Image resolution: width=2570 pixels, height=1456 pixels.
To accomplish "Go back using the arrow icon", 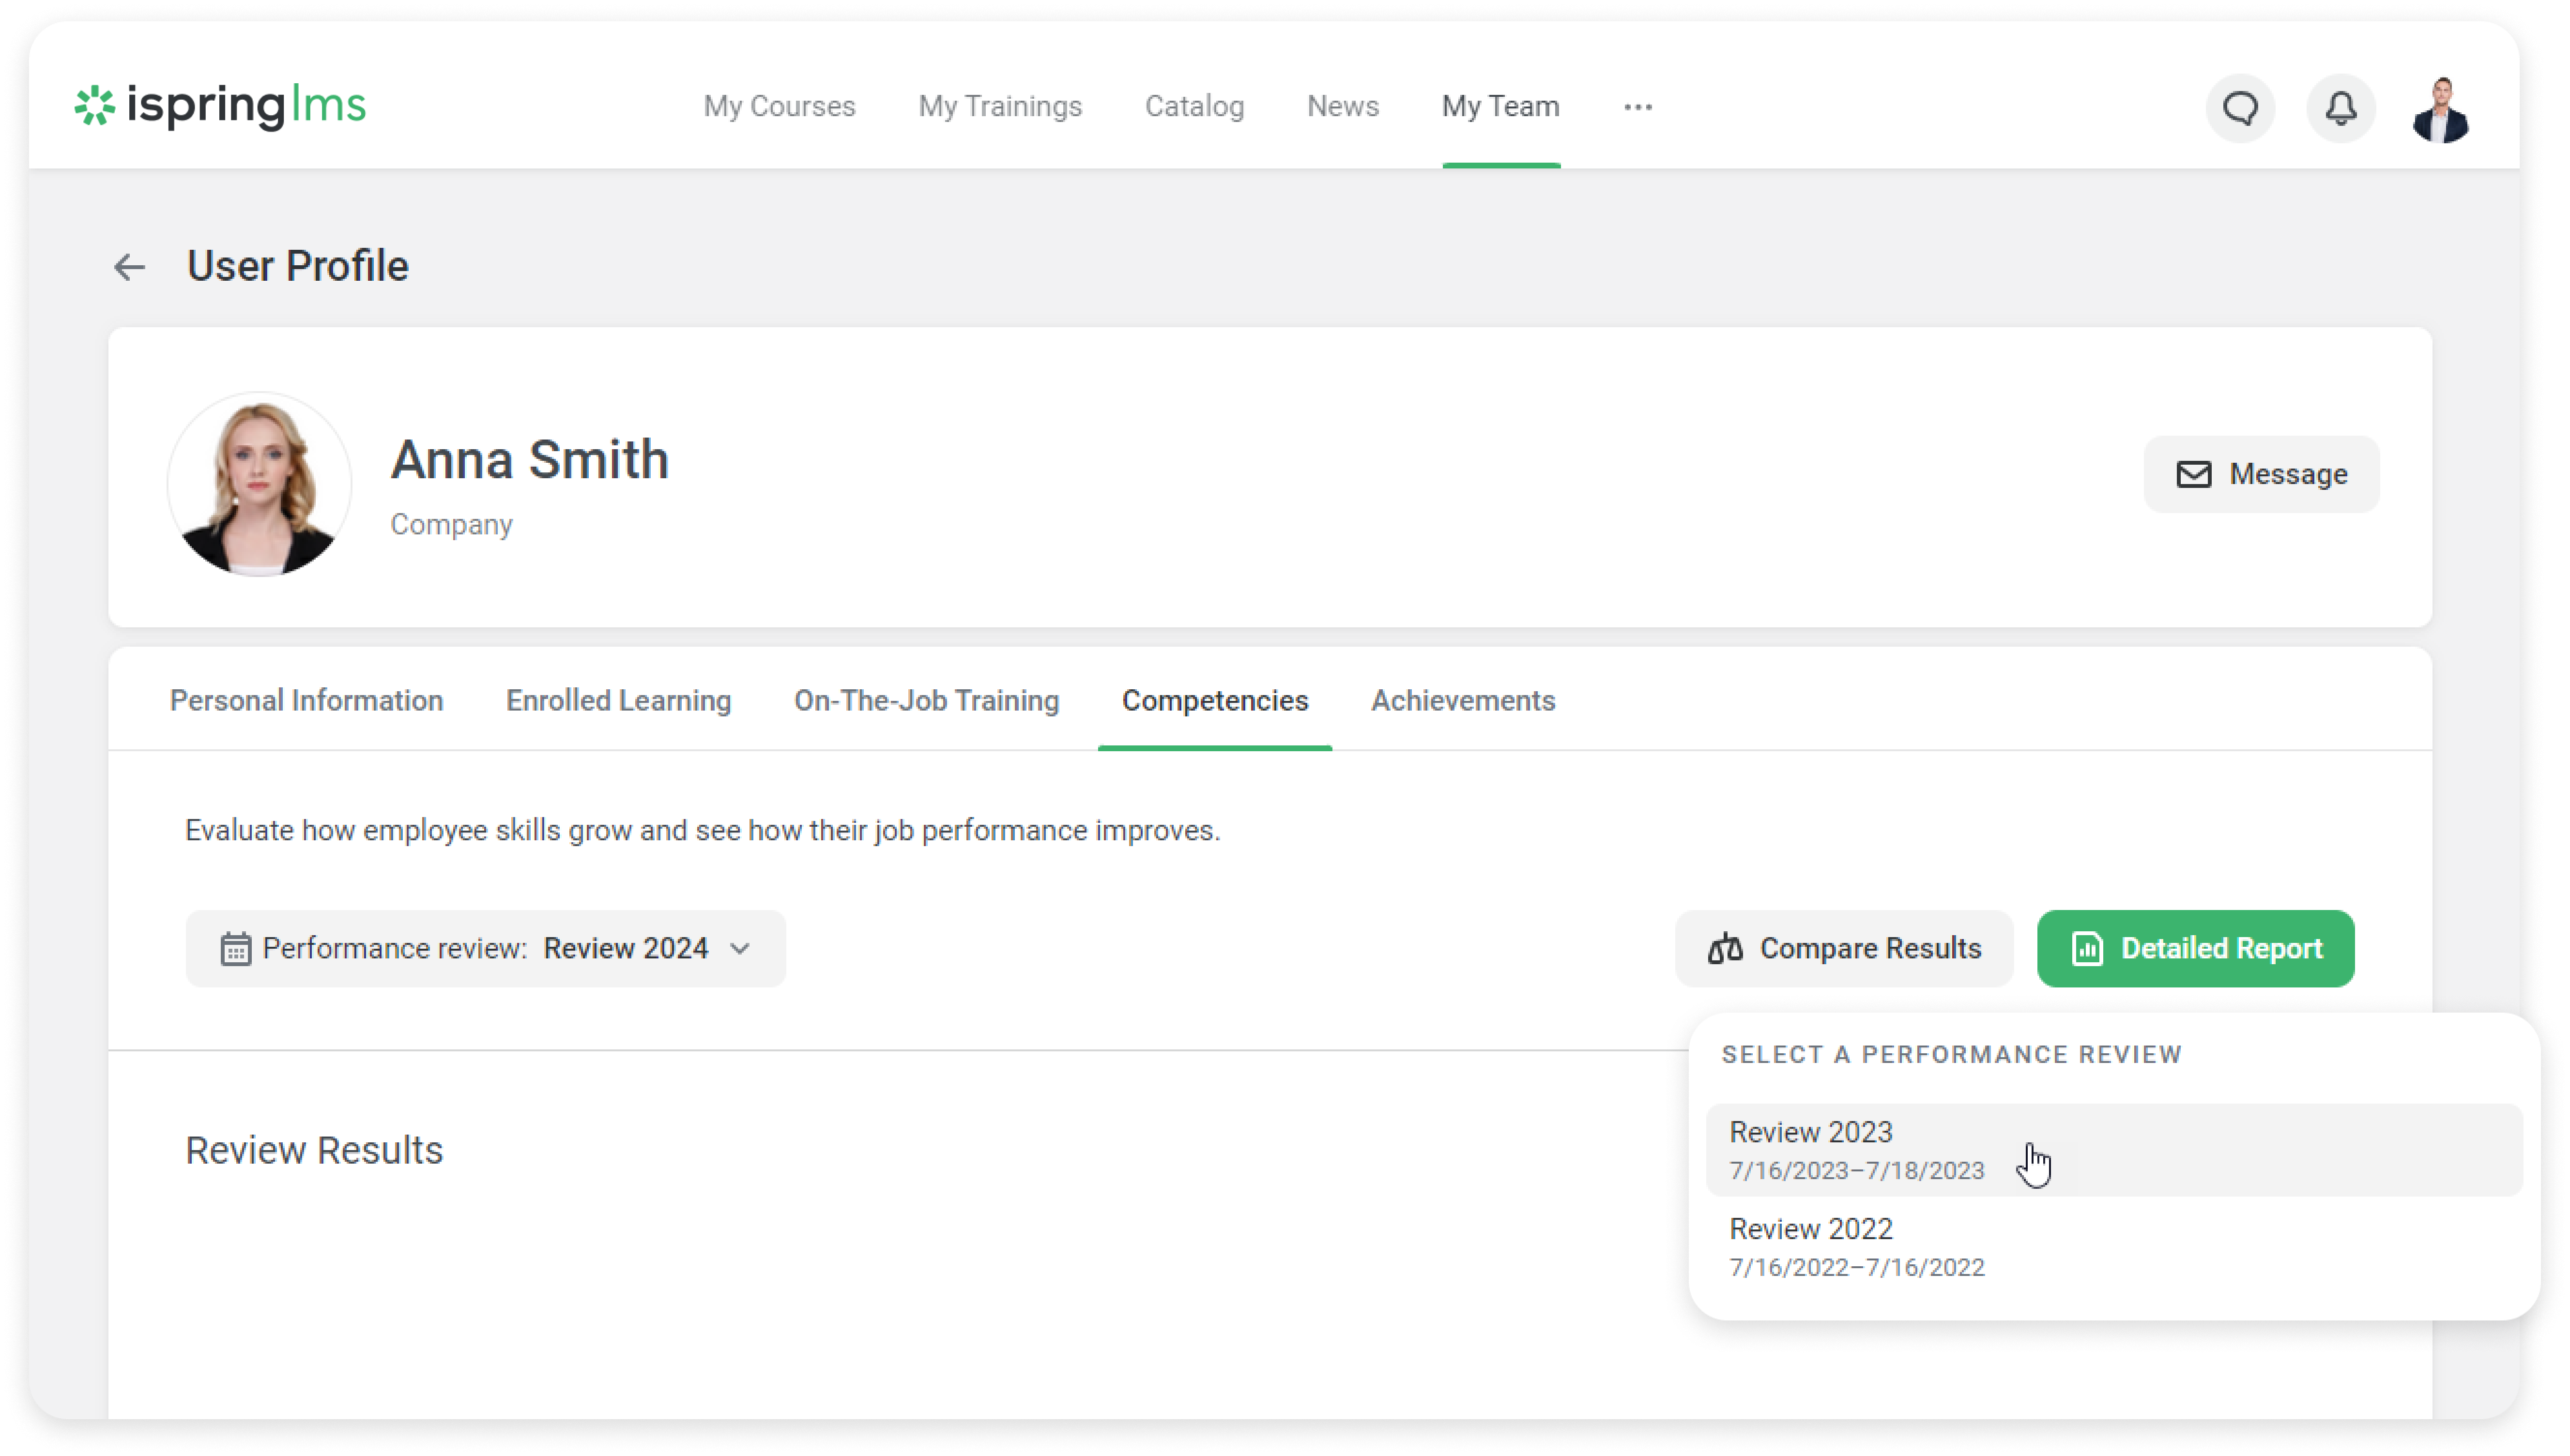I will (129, 267).
